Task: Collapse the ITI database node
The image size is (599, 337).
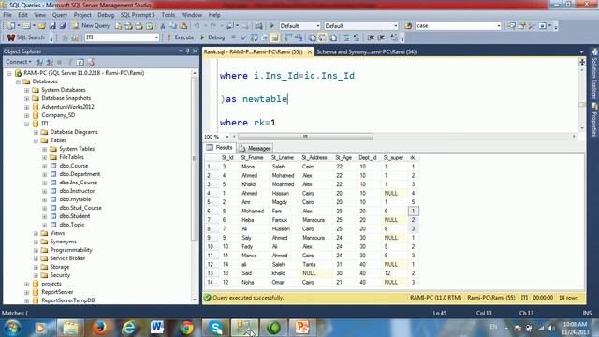Action: click(27, 124)
